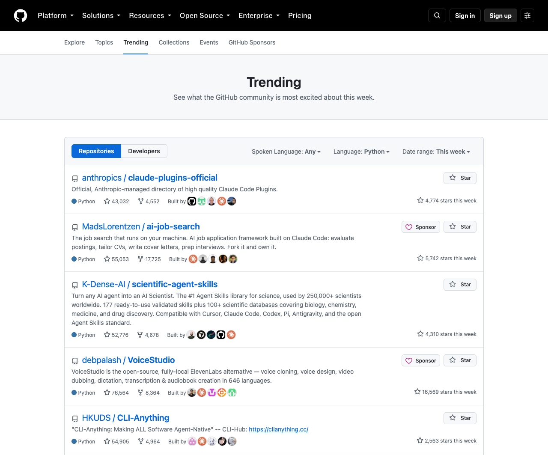Go to the GitHub Sponsors tab
The height and width of the screenshot is (455, 548).
[252, 42]
